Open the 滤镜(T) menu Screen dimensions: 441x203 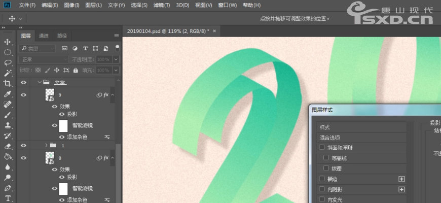pos(162,5)
